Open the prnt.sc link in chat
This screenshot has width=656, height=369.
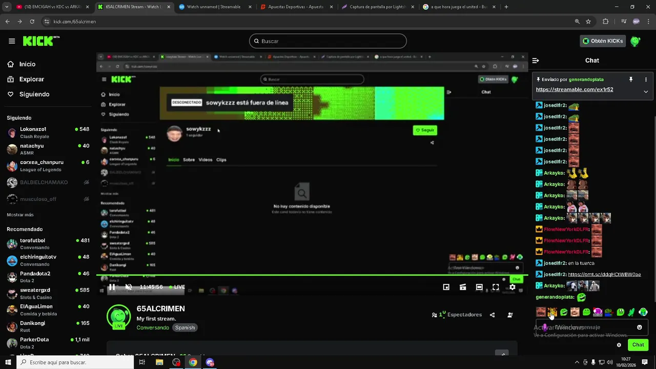tap(604, 275)
